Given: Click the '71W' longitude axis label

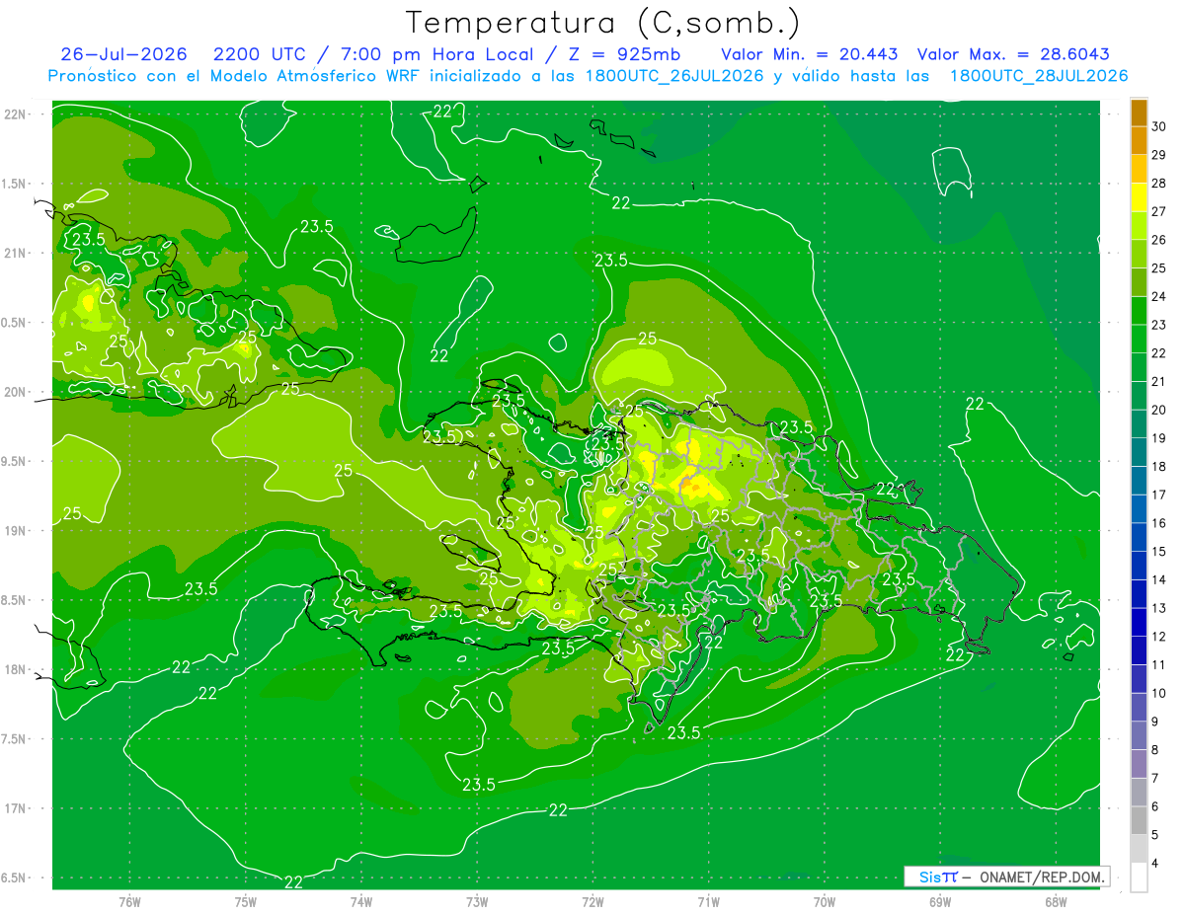Looking at the screenshot, I should [x=709, y=901].
